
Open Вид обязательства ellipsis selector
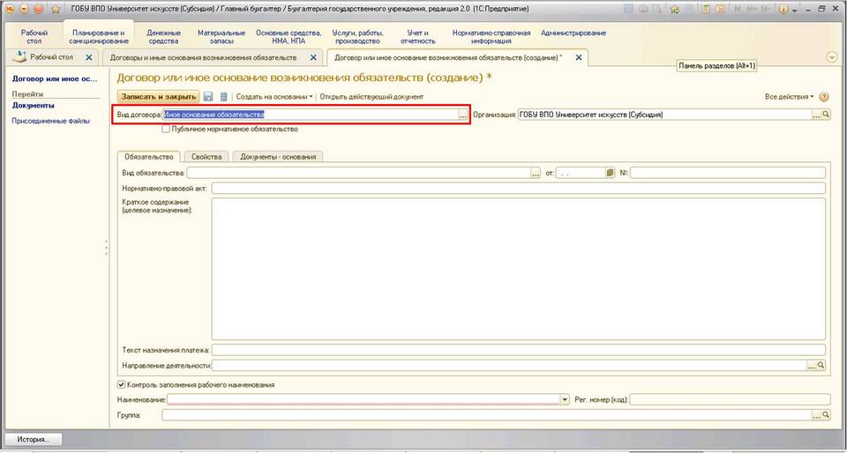coord(536,173)
